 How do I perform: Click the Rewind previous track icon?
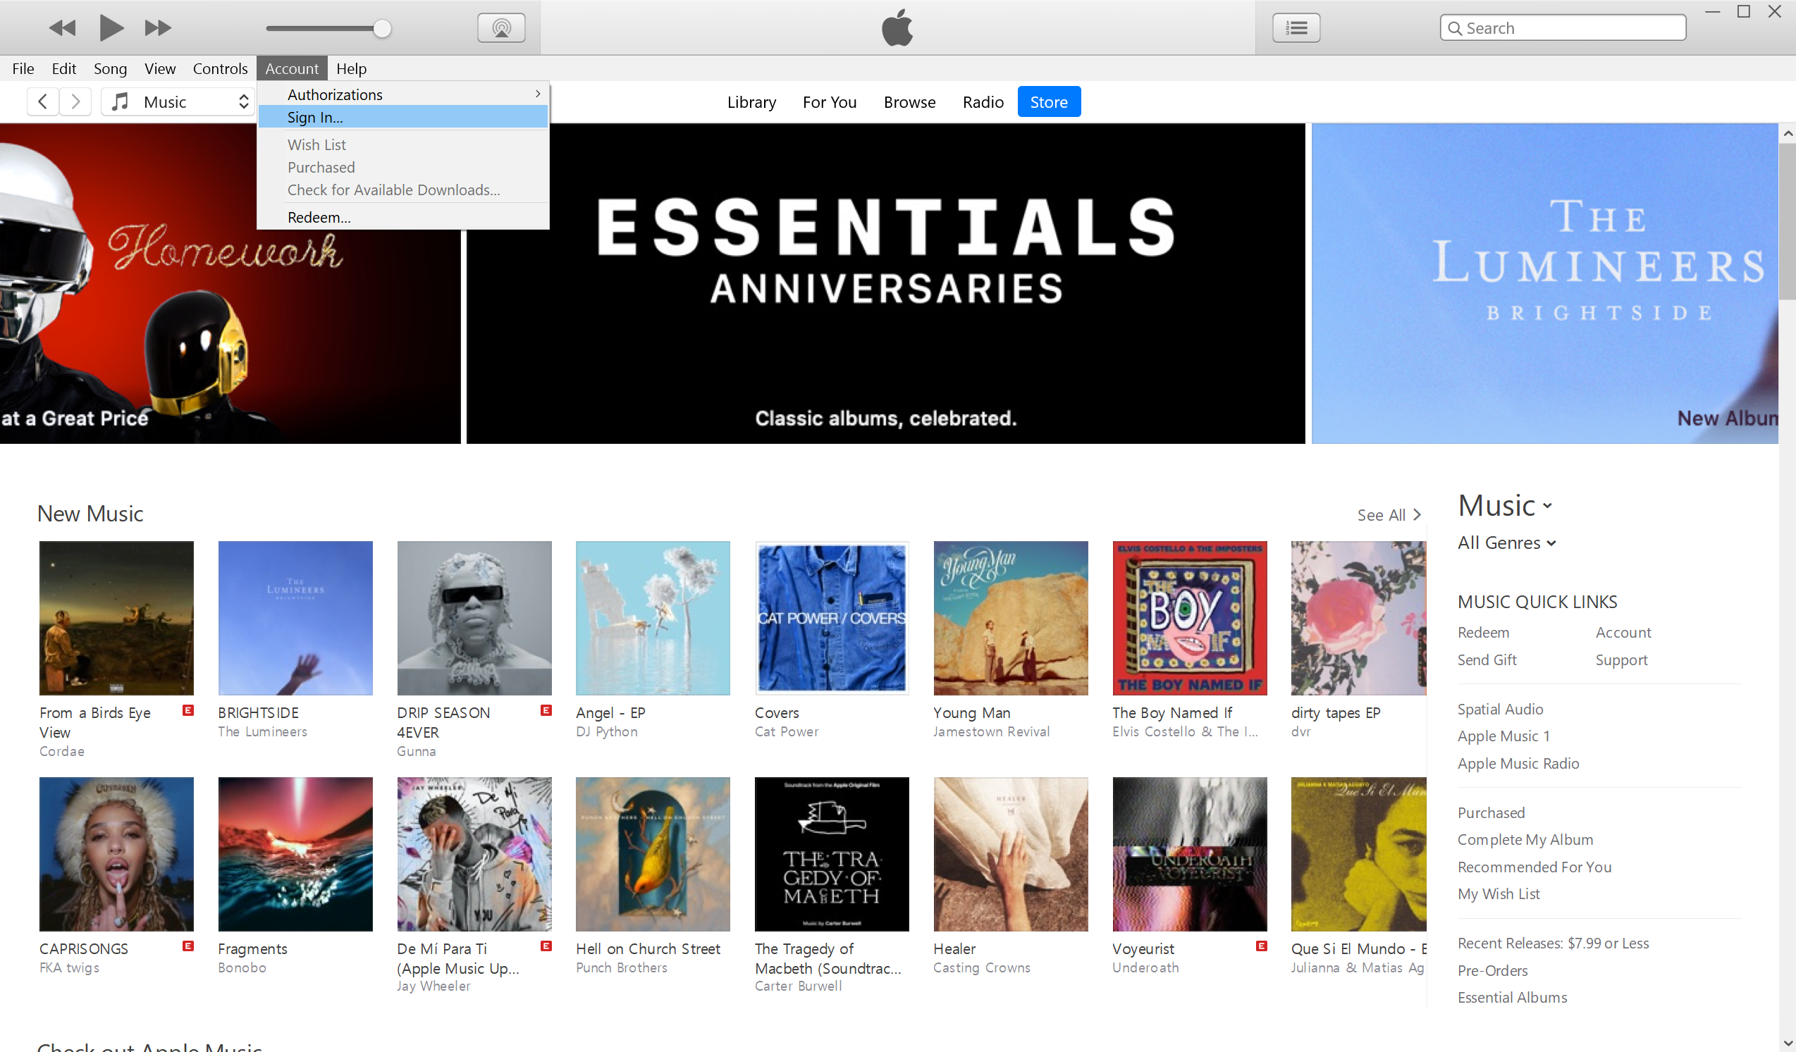(x=62, y=27)
